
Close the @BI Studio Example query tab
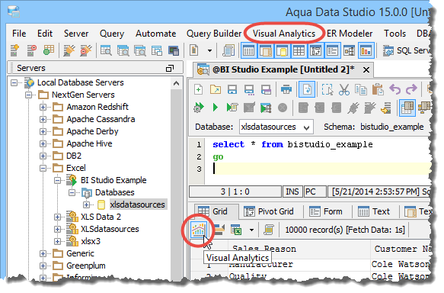point(366,69)
